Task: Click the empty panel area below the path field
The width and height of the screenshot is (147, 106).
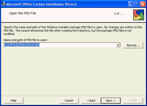Action: [74, 71]
